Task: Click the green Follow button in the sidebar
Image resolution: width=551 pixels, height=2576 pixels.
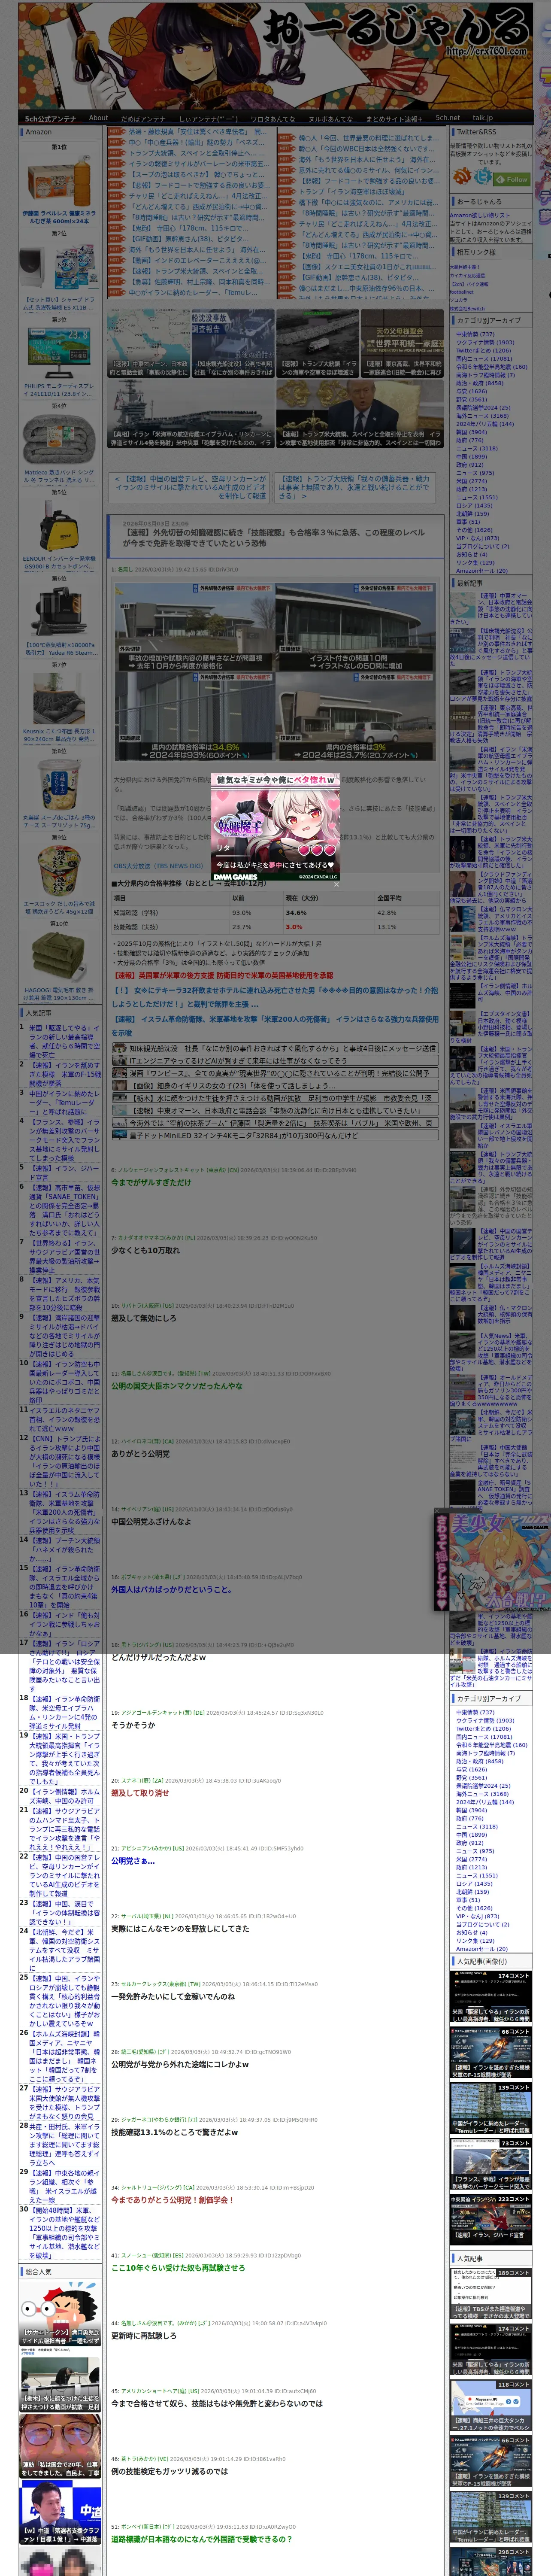Action: pyautogui.click(x=512, y=179)
